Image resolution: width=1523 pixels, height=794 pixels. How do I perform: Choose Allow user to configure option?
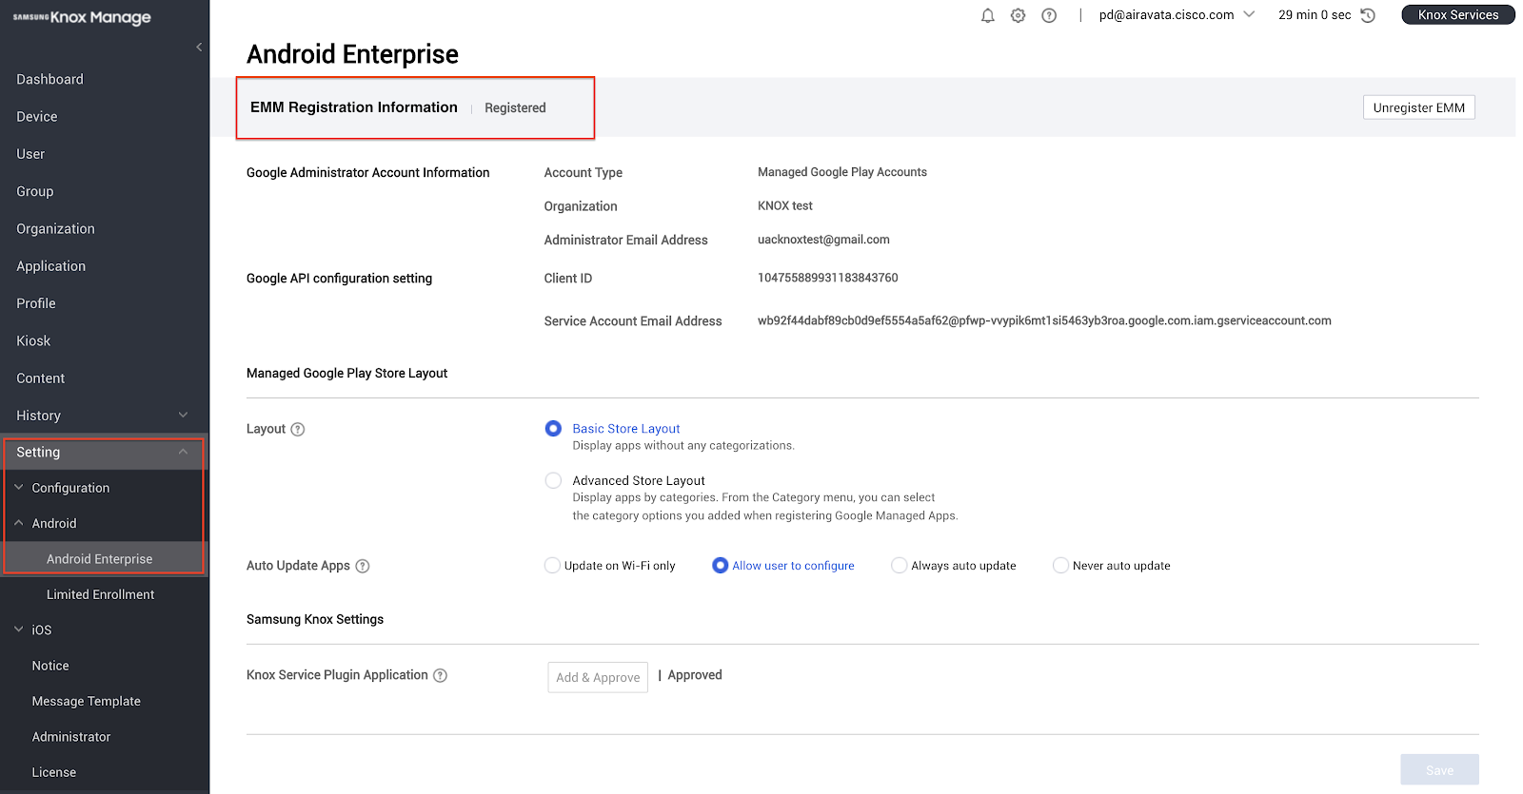pyautogui.click(x=721, y=565)
